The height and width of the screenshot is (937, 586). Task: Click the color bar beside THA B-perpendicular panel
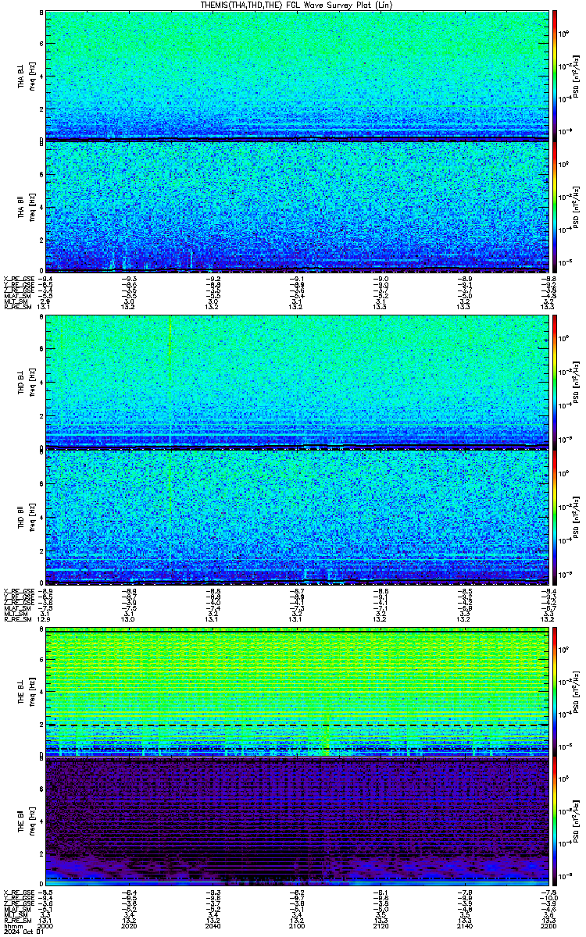click(555, 75)
